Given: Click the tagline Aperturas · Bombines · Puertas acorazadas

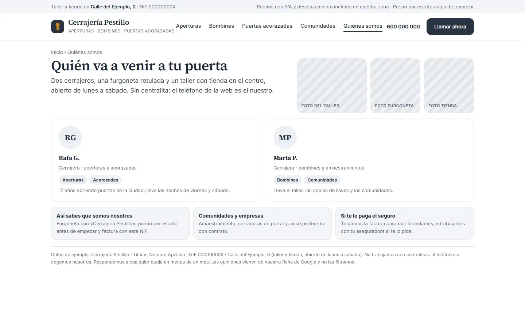Looking at the screenshot, I should pyautogui.click(x=121, y=31).
